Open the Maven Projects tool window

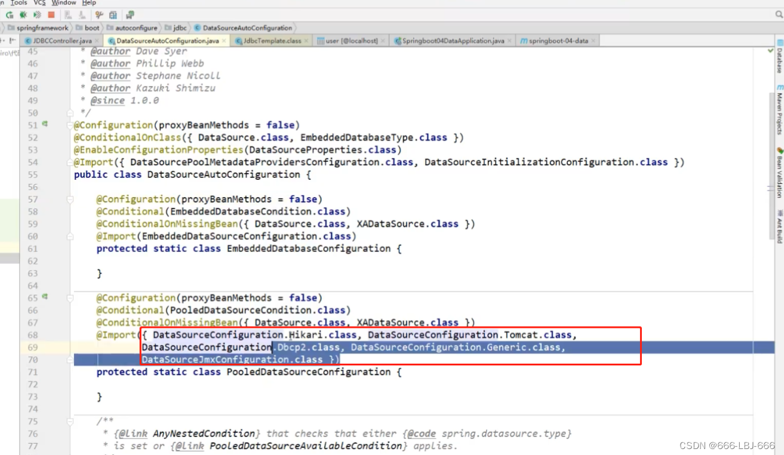779,110
